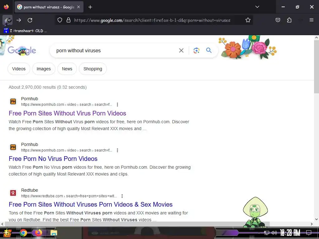This screenshot has width=319, height=239.
Task: Click the results count text
Action: [x=48, y=87]
